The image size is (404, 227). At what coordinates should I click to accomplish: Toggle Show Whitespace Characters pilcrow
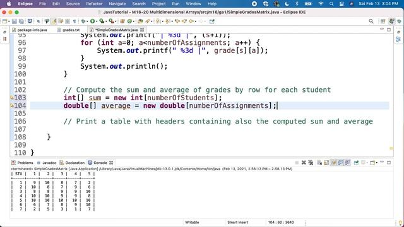pyautogui.click(x=74, y=21)
